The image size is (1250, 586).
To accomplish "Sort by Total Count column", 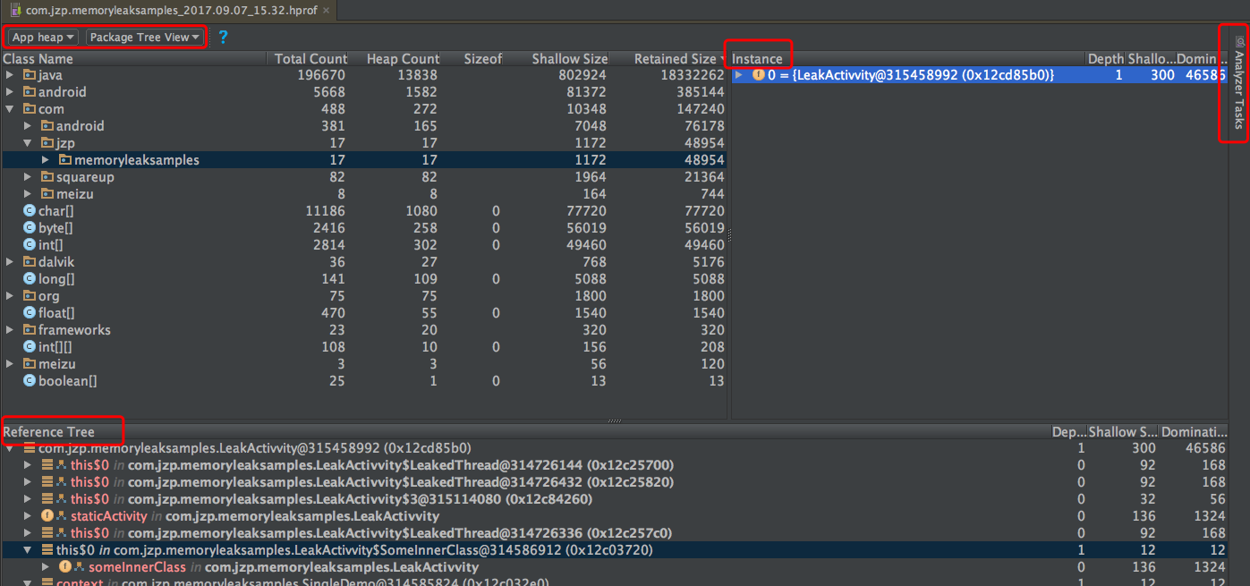I will click(310, 58).
